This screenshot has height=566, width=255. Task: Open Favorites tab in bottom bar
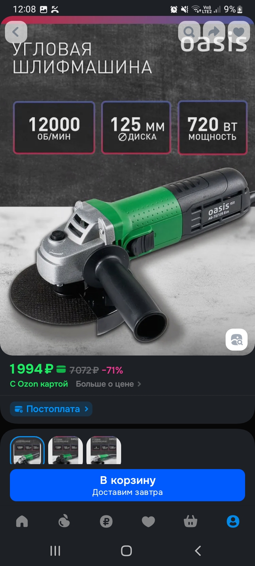(x=148, y=521)
